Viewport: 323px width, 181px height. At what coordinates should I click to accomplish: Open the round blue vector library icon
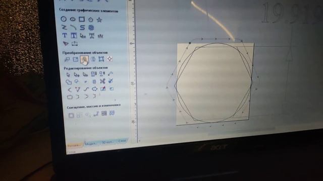point(91,28)
